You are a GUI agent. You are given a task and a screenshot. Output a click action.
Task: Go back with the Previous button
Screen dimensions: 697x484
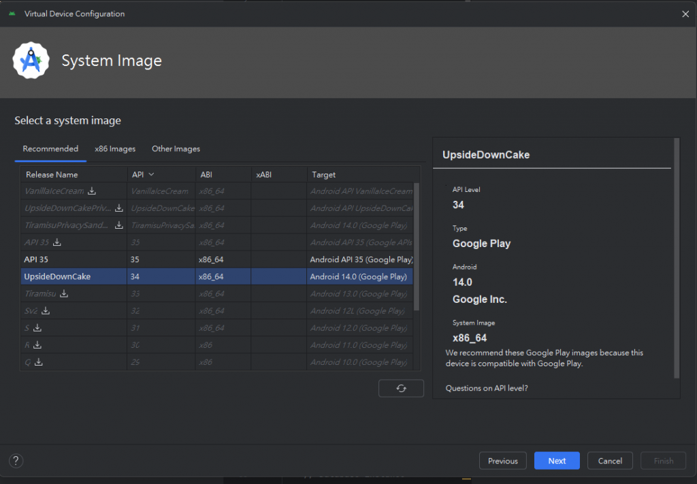click(x=502, y=461)
